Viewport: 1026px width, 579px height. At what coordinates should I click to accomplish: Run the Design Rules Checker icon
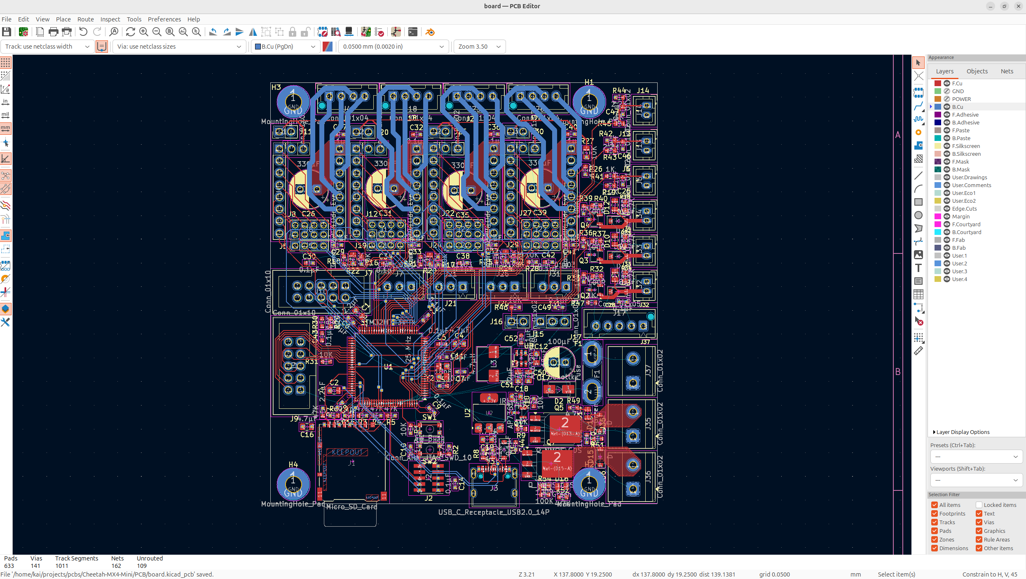[x=379, y=32]
